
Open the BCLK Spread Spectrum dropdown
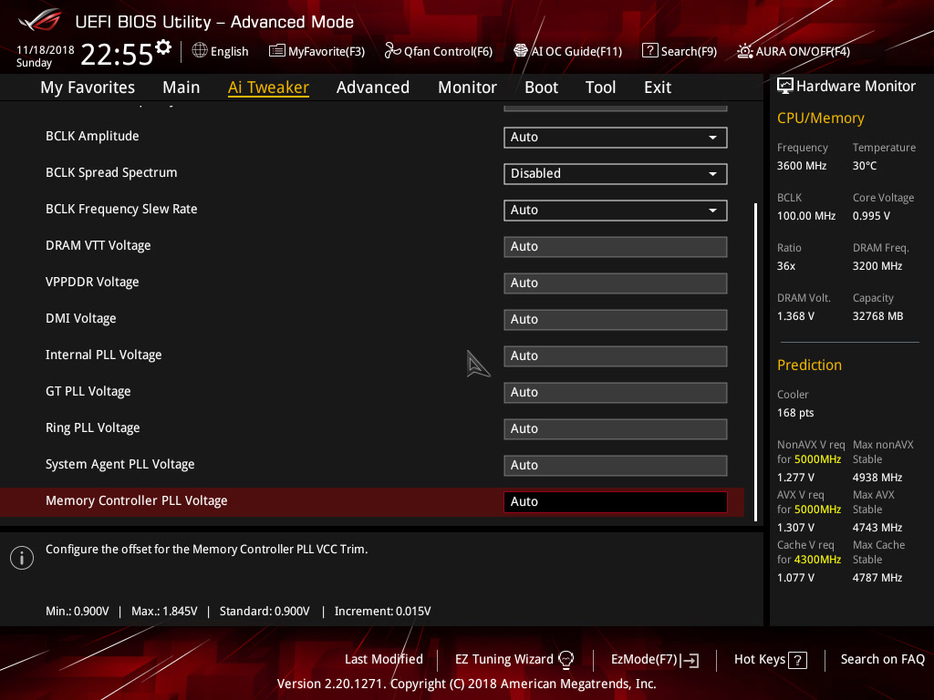(x=616, y=174)
